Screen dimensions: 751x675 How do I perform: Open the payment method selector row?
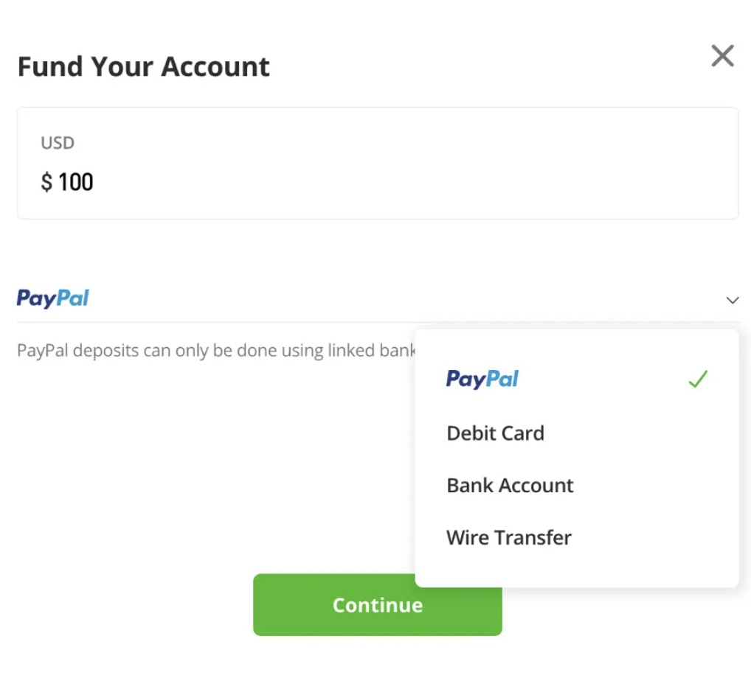coord(378,298)
